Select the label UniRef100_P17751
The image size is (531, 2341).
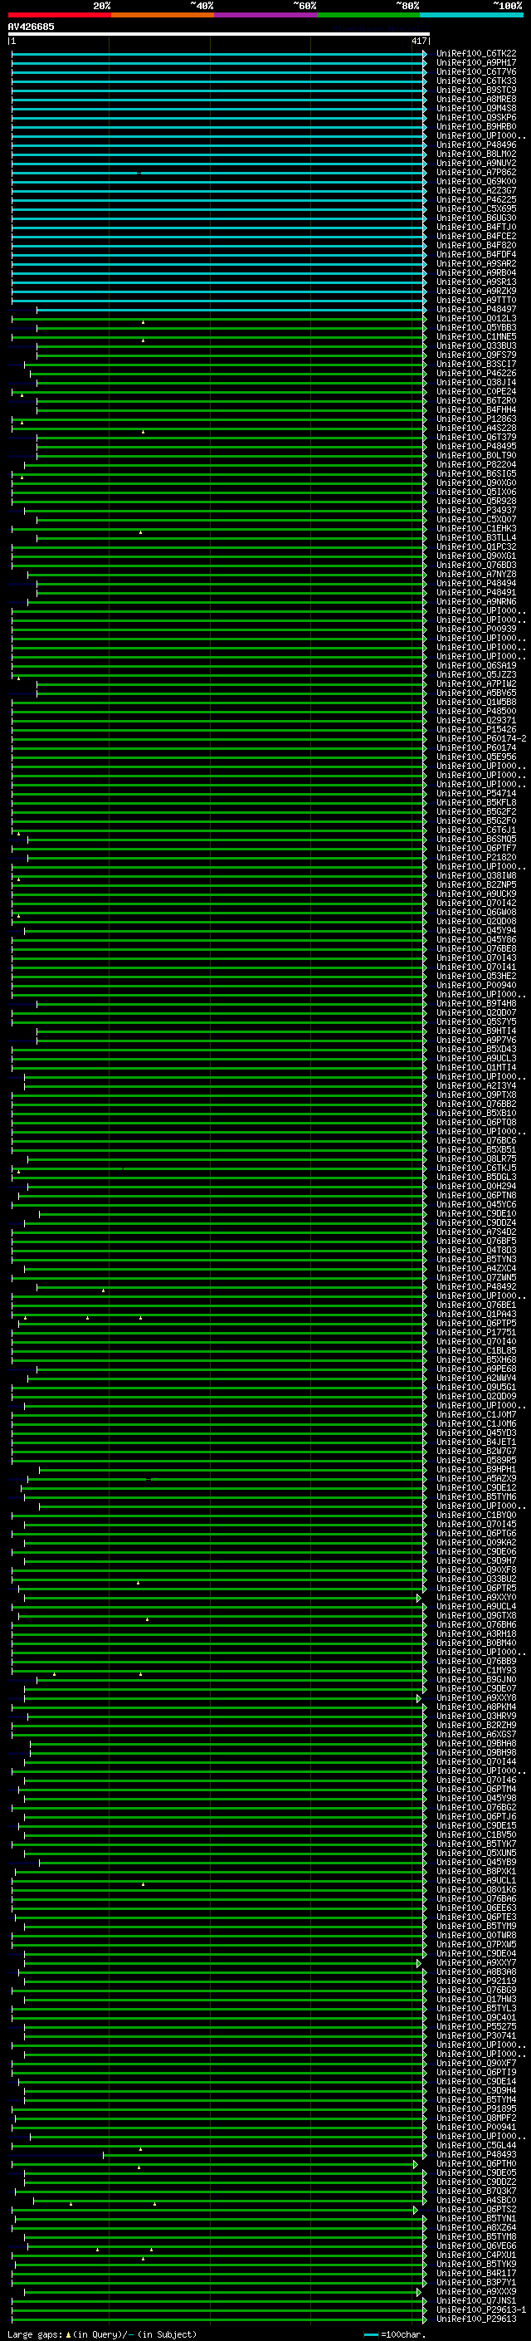pyautogui.click(x=476, y=1332)
